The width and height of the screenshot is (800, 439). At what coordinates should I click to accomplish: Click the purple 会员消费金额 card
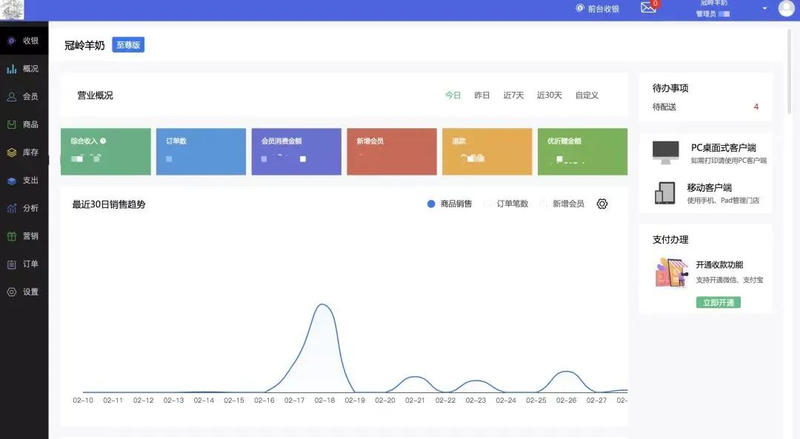[296, 152]
